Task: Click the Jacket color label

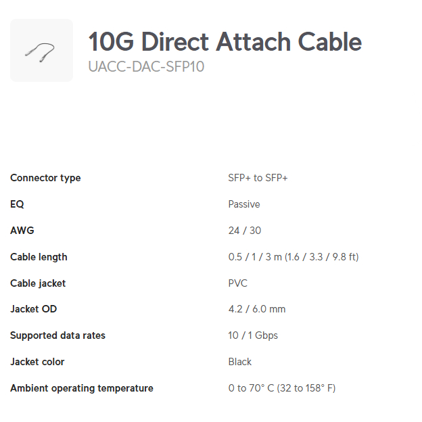Action: click(37, 362)
